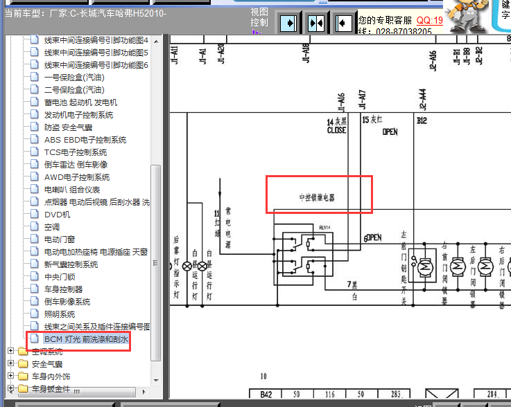Click the tree panel scroll-down arrow
Image resolution: width=511 pixels, height=407 pixels.
(x=156, y=380)
